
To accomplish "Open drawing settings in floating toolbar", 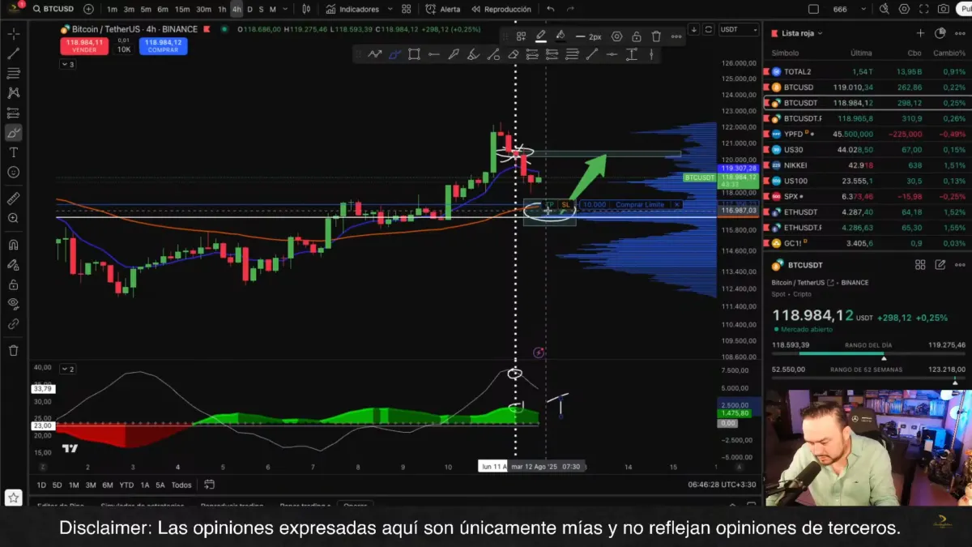I will [x=617, y=36].
